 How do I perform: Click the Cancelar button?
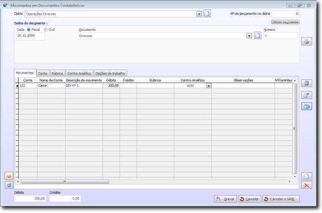coord(250,199)
